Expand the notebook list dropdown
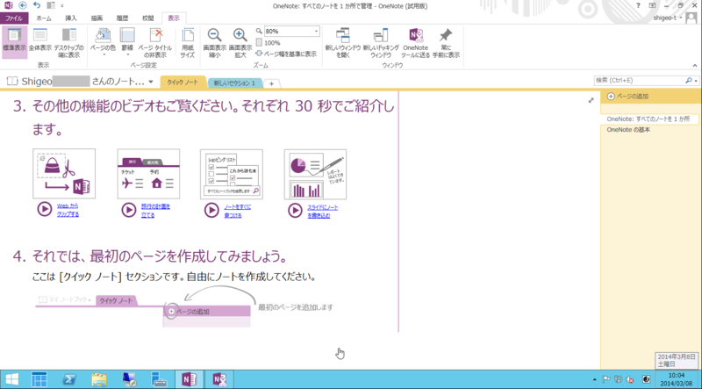This screenshot has width=702, height=389. [151, 82]
